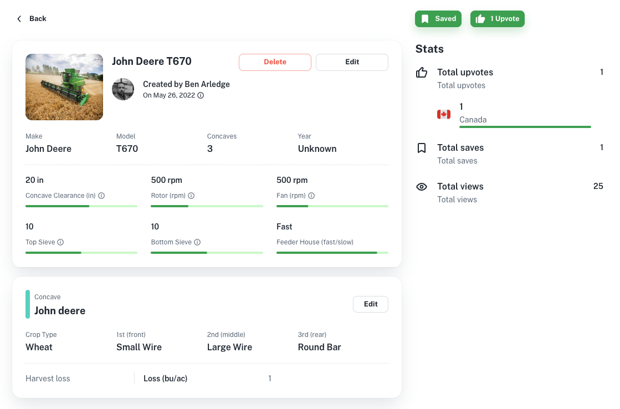
Task: Click the 3rd (rear) value 'Round Bar'
Action: coord(319,347)
